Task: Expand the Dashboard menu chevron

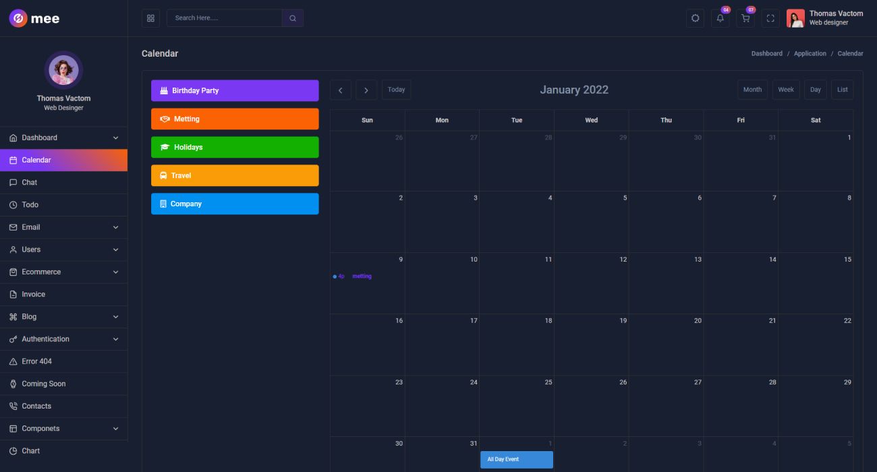Action: [x=115, y=138]
